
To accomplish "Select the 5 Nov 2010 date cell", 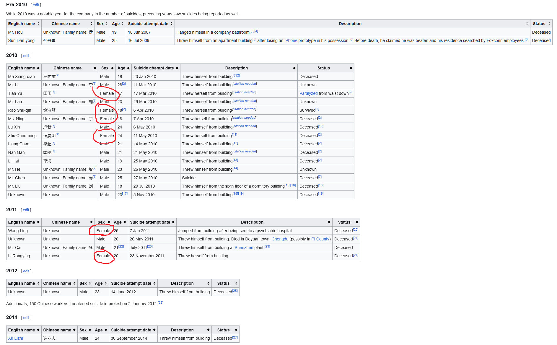I will (156, 195).
